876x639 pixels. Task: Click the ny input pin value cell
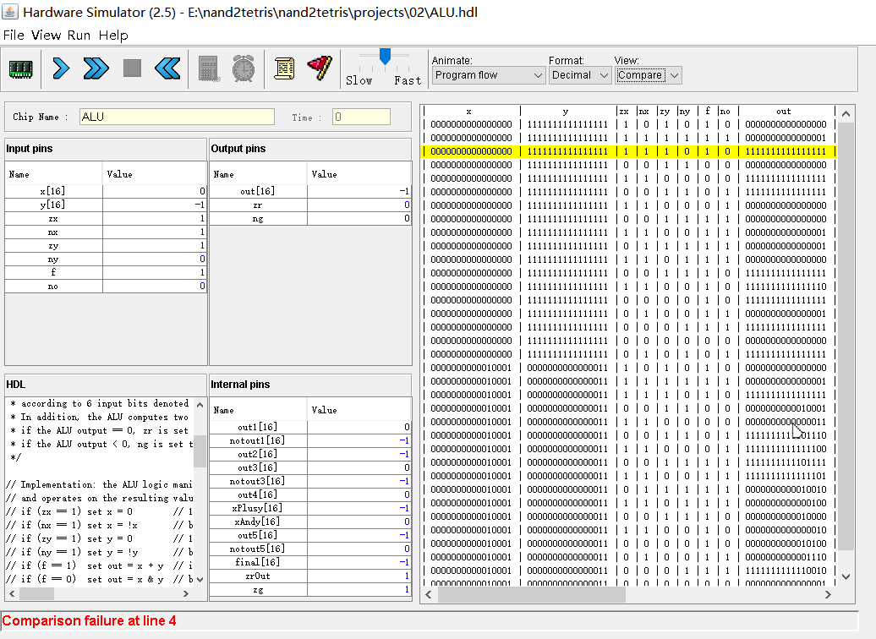(x=155, y=259)
